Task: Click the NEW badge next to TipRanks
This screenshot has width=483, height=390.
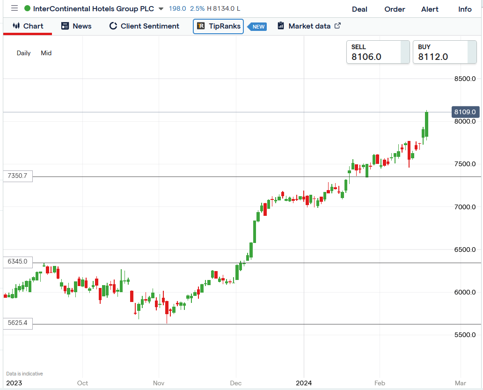Action: [257, 27]
